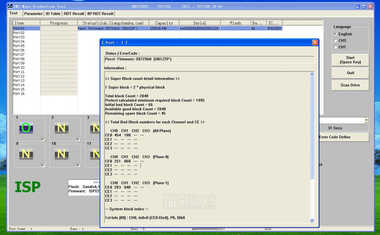Close the Port - 1 dialog

click(315, 43)
